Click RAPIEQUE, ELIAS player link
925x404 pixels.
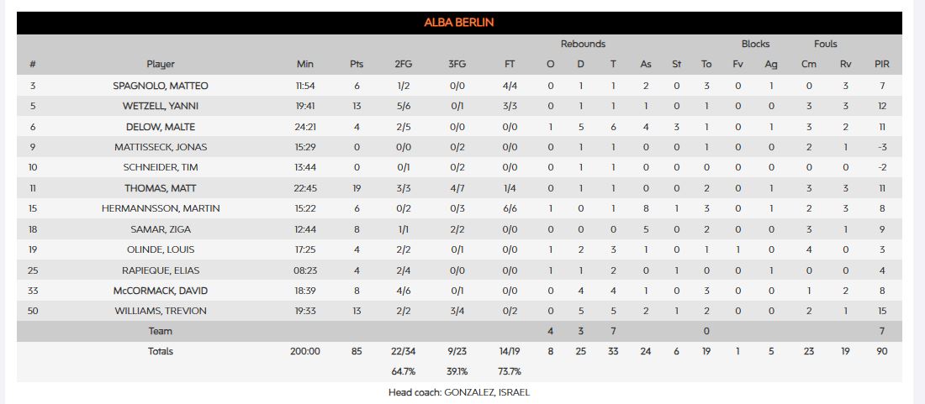pos(161,270)
